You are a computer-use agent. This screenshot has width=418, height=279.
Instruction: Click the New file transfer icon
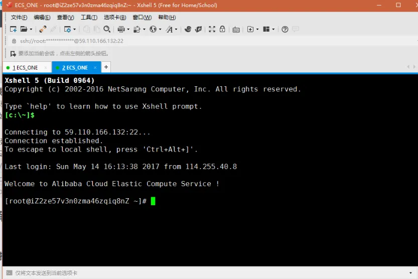coord(250,29)
